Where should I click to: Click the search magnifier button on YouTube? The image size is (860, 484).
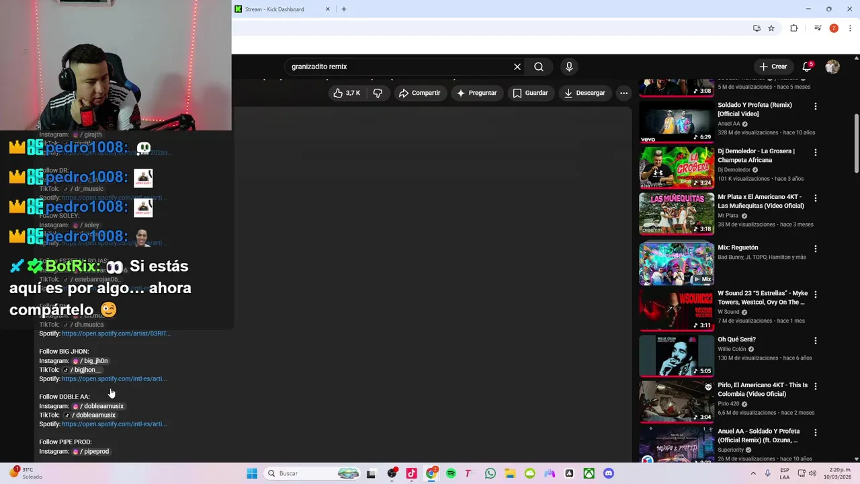click(x=539, y=67)
